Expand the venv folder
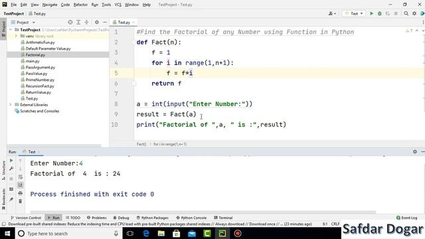Viewport: 425px width, 239px height. (x=16, y=36)
